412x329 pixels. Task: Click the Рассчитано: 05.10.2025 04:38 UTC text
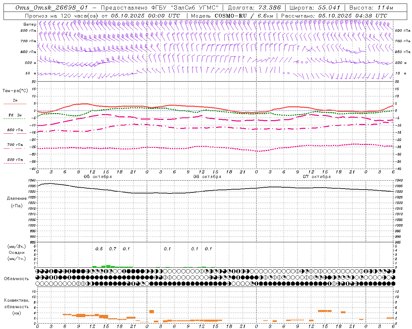[334, 16]
